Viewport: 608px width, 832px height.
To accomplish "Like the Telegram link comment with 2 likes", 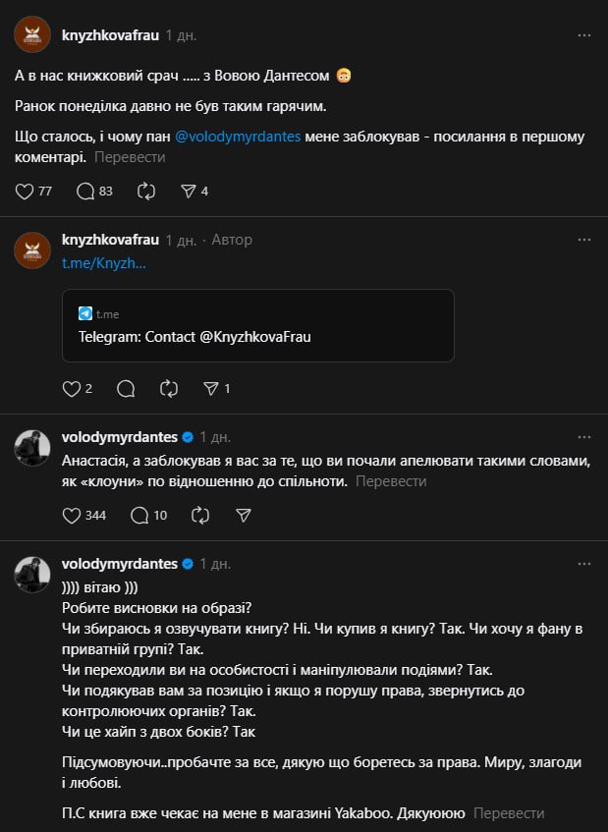I will pyautogui.click(x=71, y=389).
